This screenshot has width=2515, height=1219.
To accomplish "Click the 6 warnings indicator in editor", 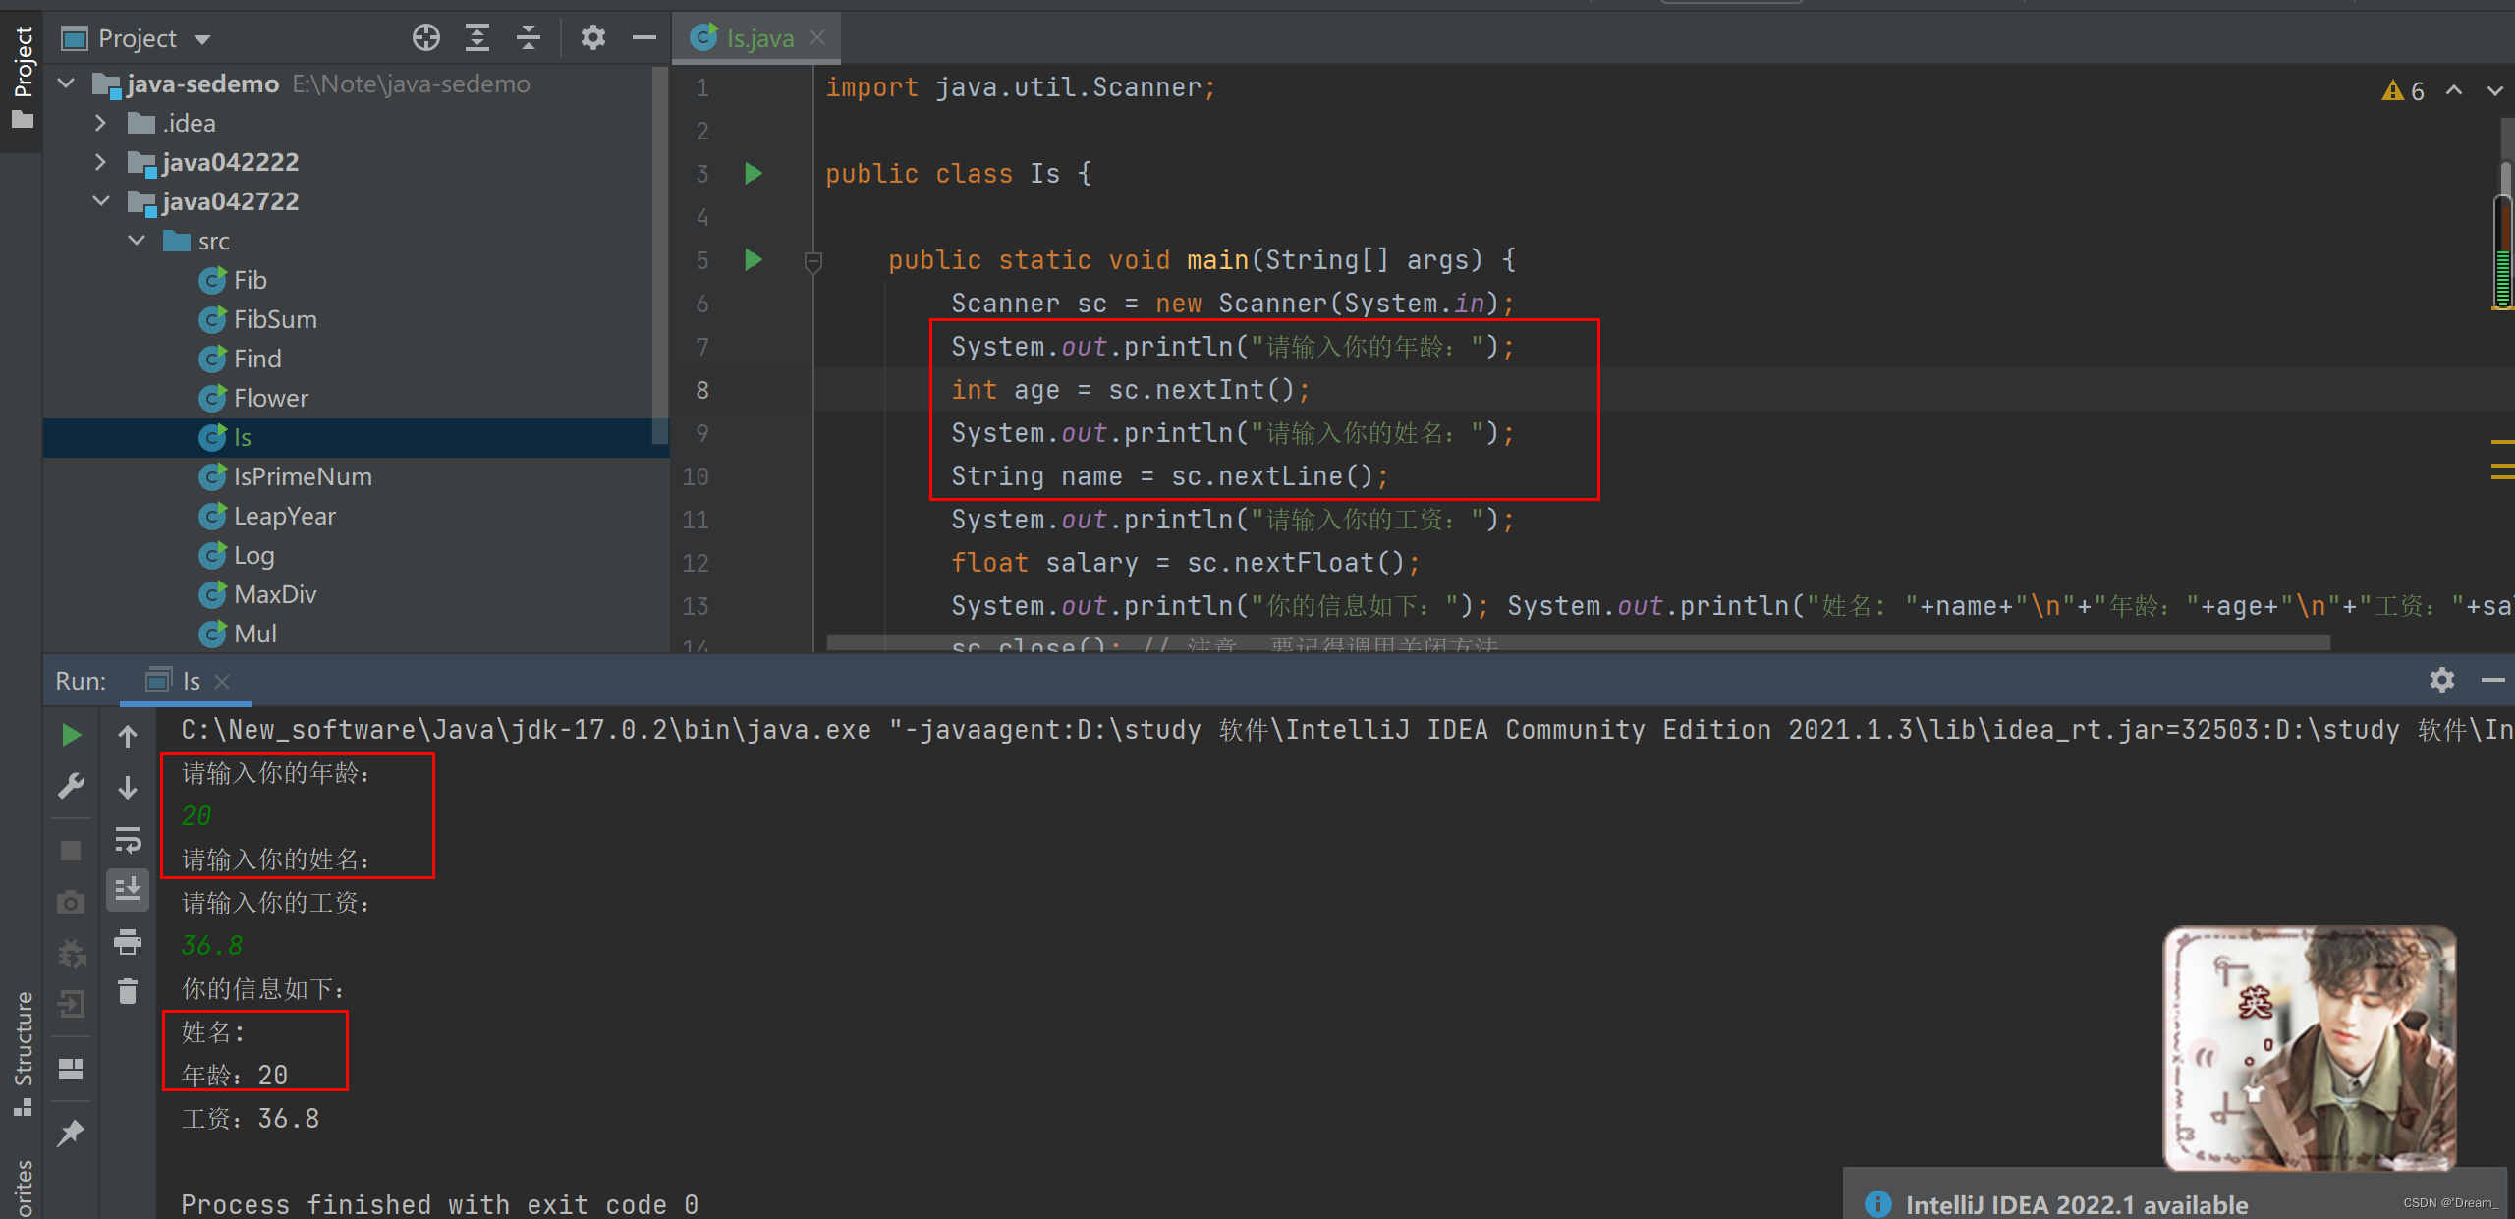I will pyautogui.click(x=2404, y=91).
